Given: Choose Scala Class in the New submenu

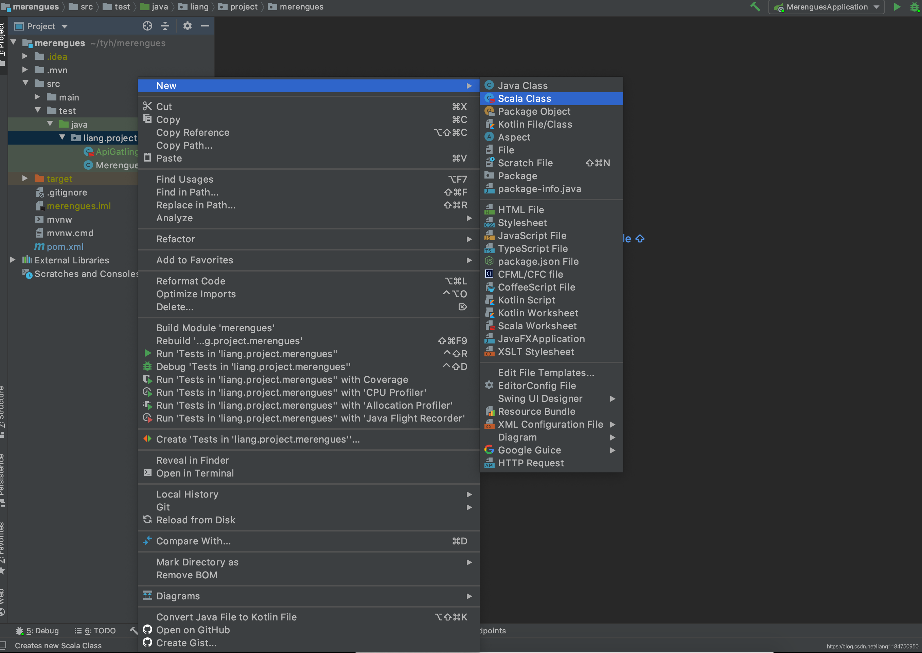Looking at the screenshot, I should pyautogui.click(x=524, y=98).
